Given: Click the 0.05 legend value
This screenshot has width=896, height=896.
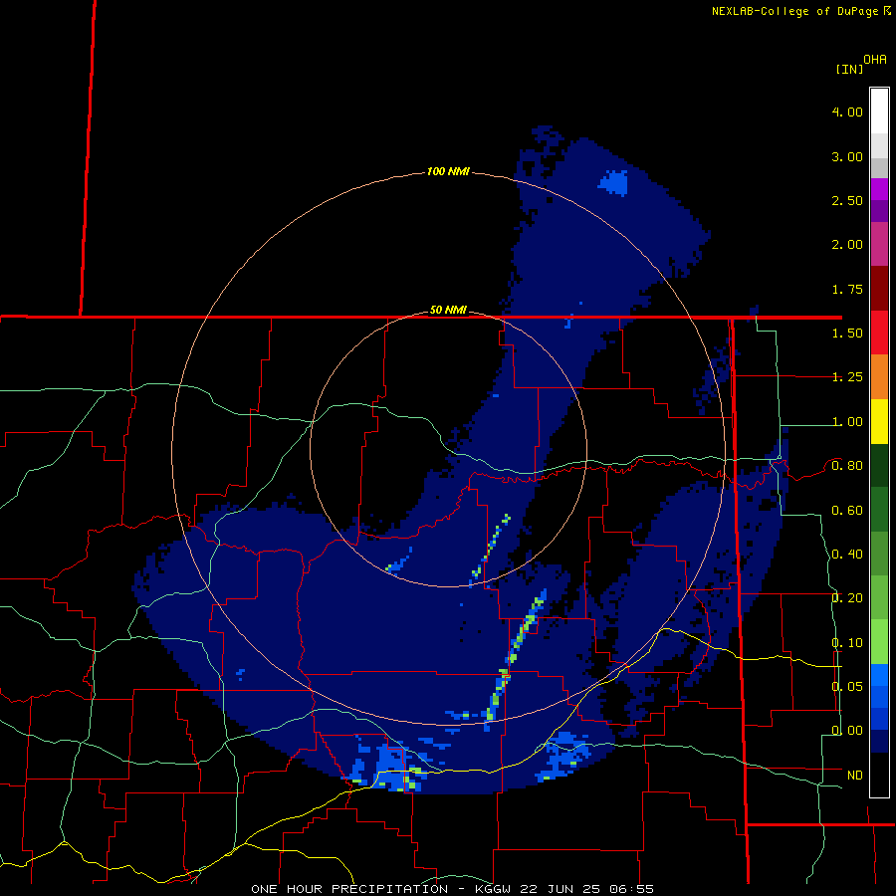Looking at the screenshot, I should coord(847,686).
